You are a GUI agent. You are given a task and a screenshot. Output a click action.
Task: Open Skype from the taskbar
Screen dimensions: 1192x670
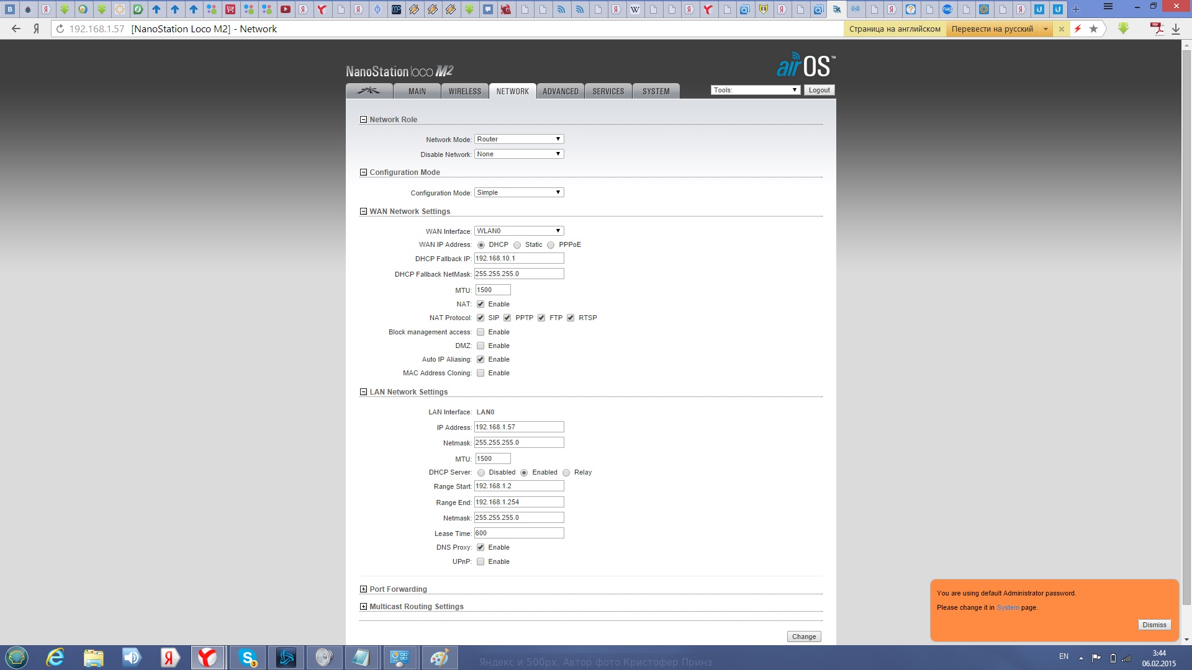click(x=248, y=658)
